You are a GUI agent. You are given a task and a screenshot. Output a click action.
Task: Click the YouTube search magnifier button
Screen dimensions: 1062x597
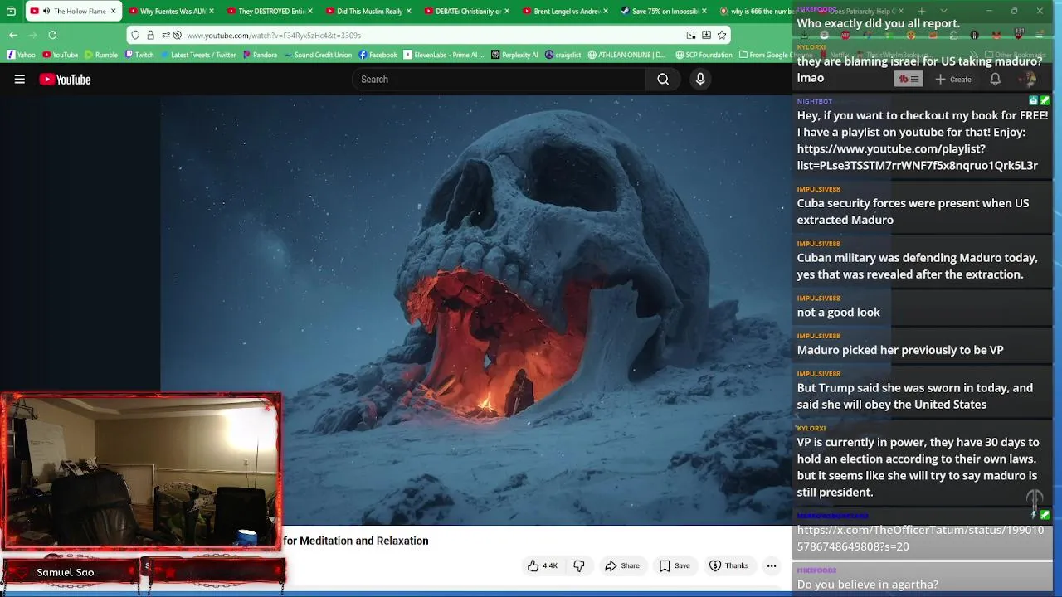pos(663,80)
